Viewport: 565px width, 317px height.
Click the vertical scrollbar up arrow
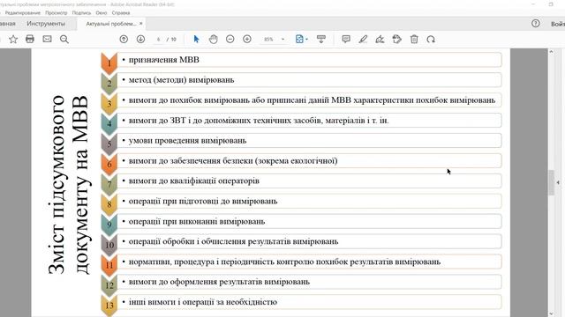(551, 52)
